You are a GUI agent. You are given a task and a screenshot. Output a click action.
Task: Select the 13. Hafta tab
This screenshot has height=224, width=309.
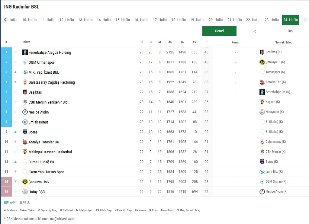point(85,20)
